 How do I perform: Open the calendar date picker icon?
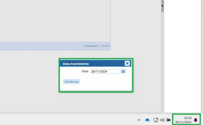coord(123,71)
